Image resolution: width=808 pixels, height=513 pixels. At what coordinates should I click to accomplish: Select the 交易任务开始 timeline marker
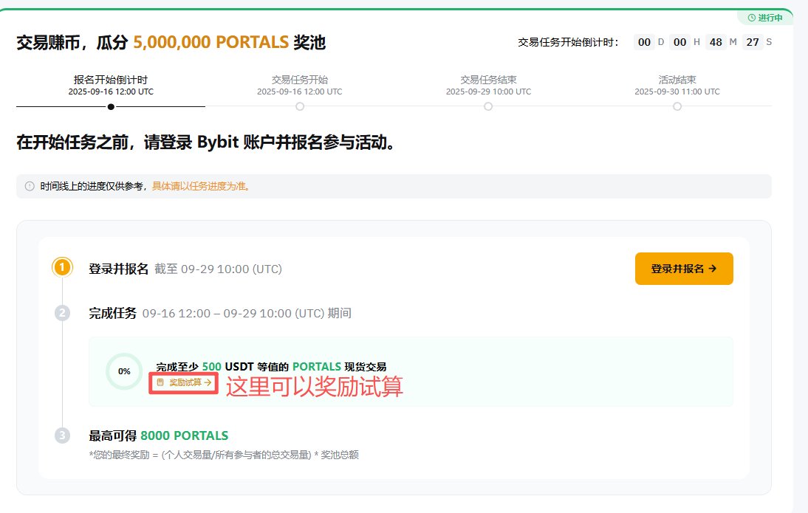300,106
